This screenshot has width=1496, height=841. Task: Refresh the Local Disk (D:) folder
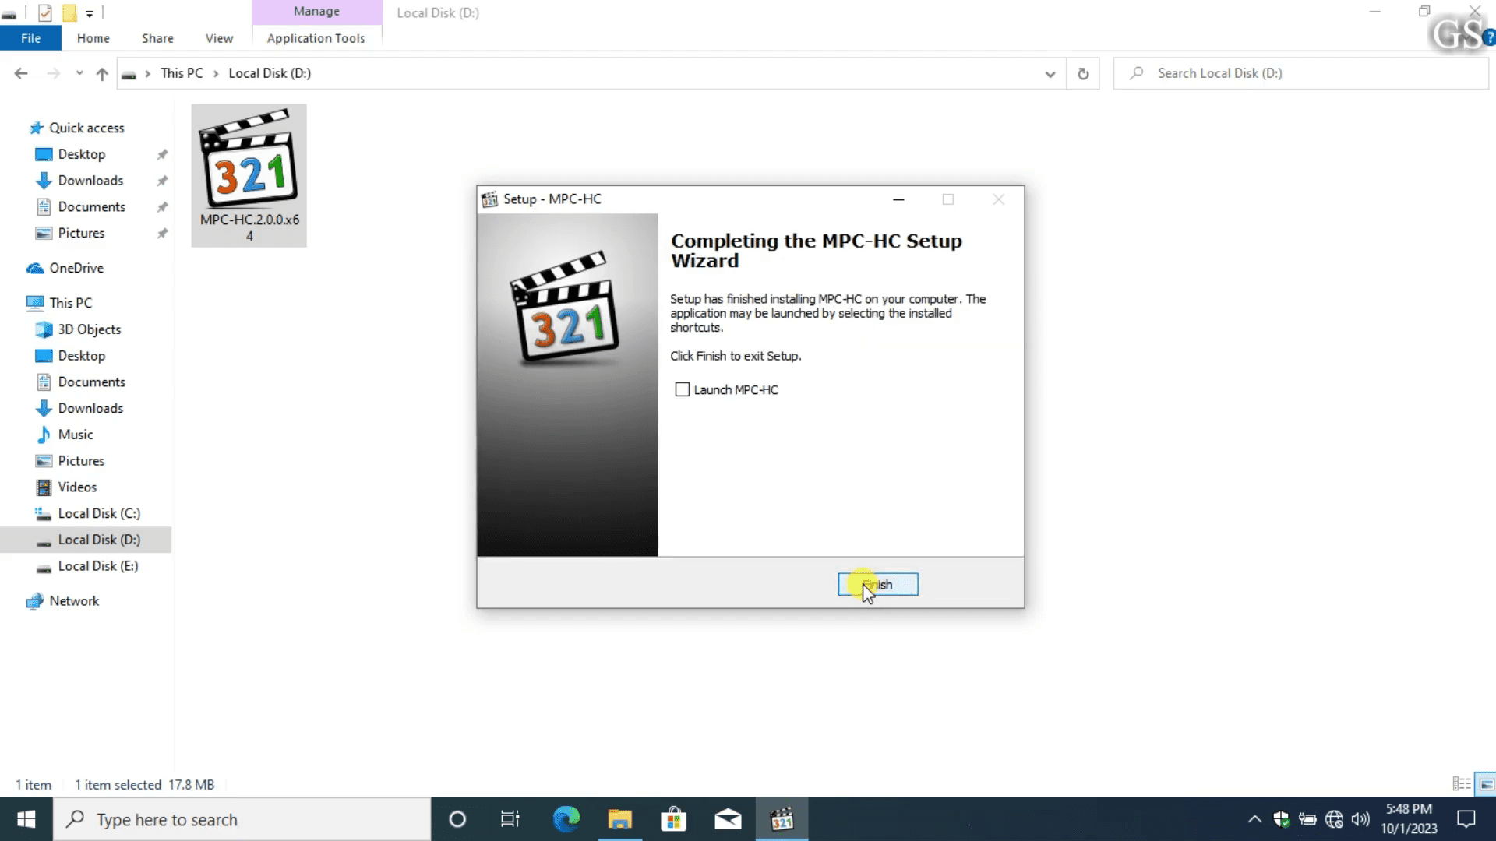(1083, 73)
